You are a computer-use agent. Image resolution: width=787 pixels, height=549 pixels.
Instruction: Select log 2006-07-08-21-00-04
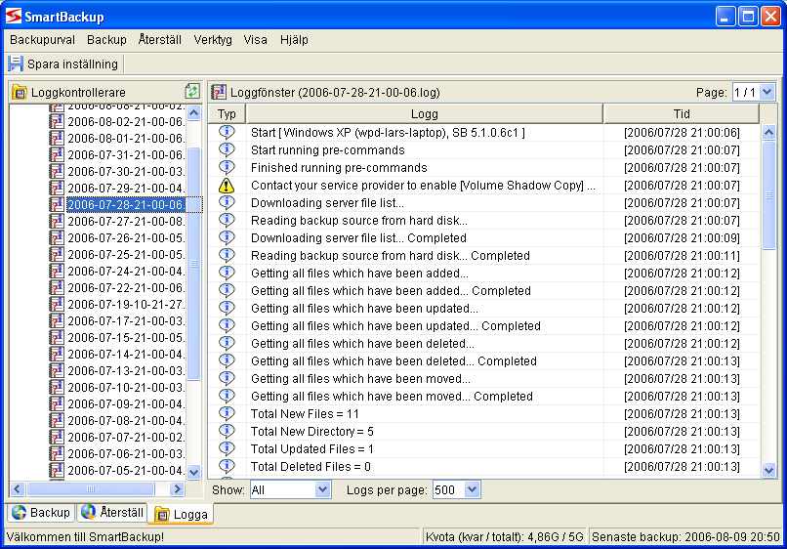pyautogui.click(x=126, y=420)
